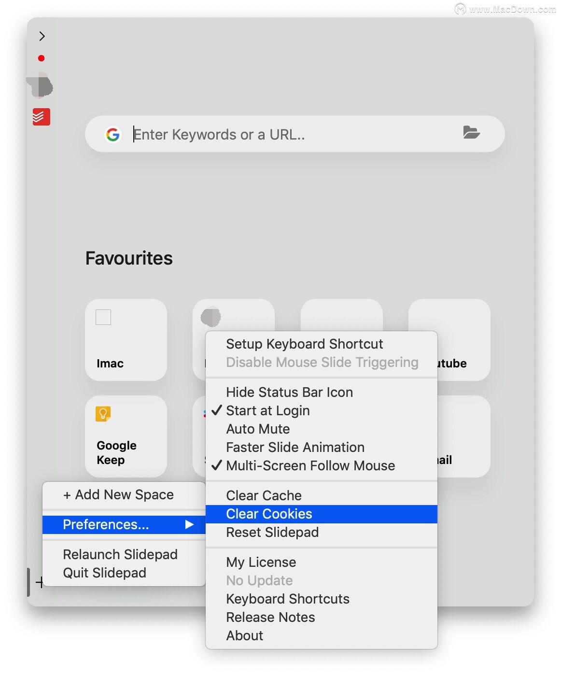
Task: Open the About entry
Action: pos(322,635)
